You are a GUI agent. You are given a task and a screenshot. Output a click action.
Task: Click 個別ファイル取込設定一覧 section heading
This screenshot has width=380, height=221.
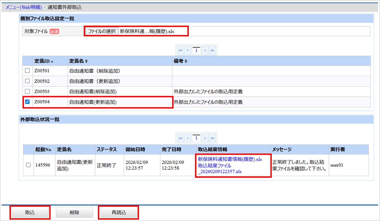(47, 19)
